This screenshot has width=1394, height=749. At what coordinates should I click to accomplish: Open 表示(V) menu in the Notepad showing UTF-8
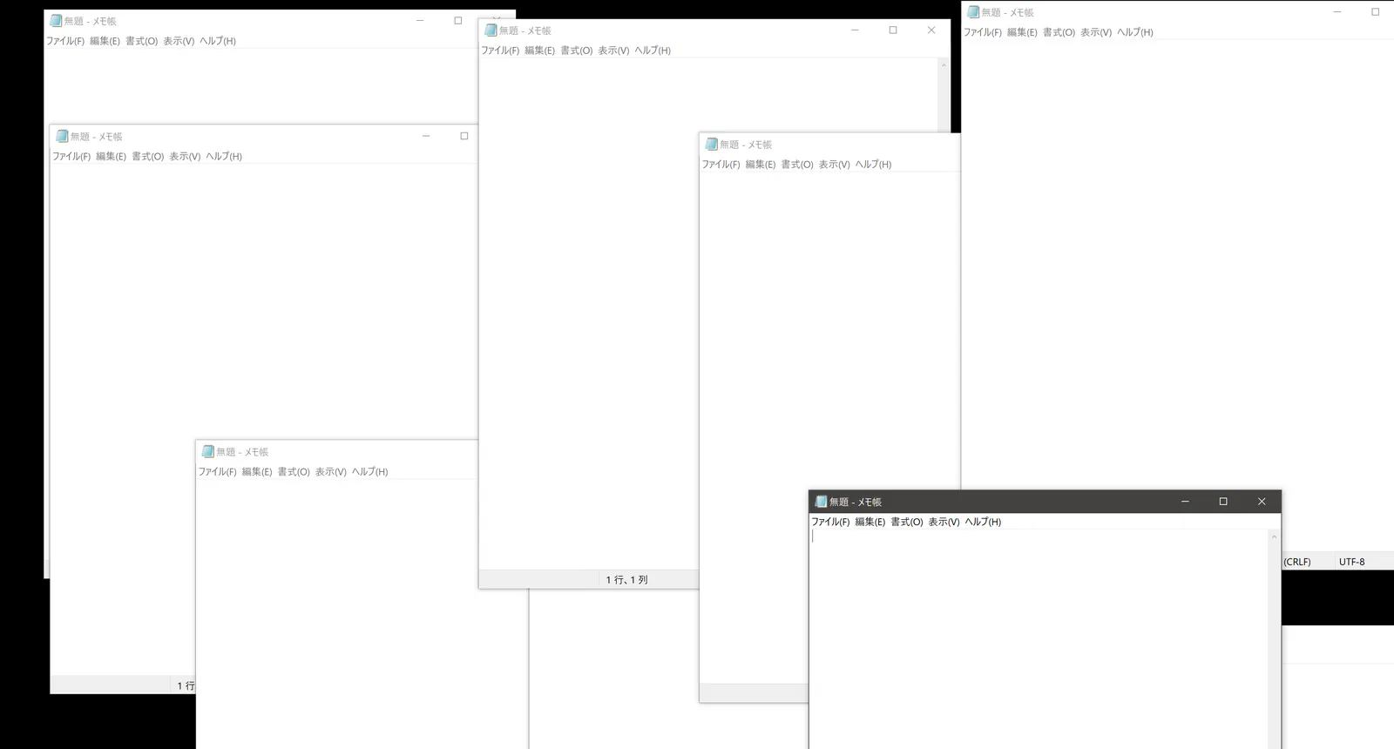[x=1096, y=32]
